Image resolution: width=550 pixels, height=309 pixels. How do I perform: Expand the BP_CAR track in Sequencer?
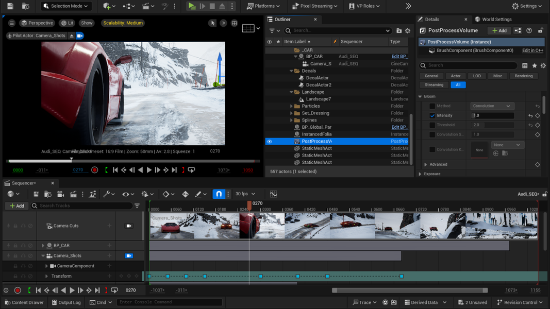point(43,246)
